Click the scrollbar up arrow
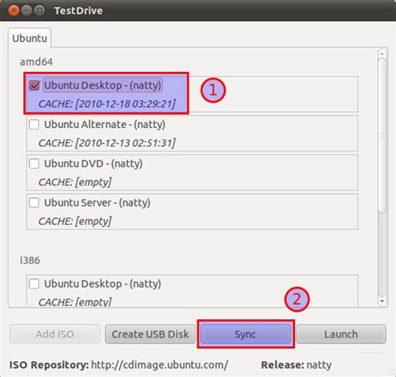Screen dimensions: 396x377 (x=382, y=53)
